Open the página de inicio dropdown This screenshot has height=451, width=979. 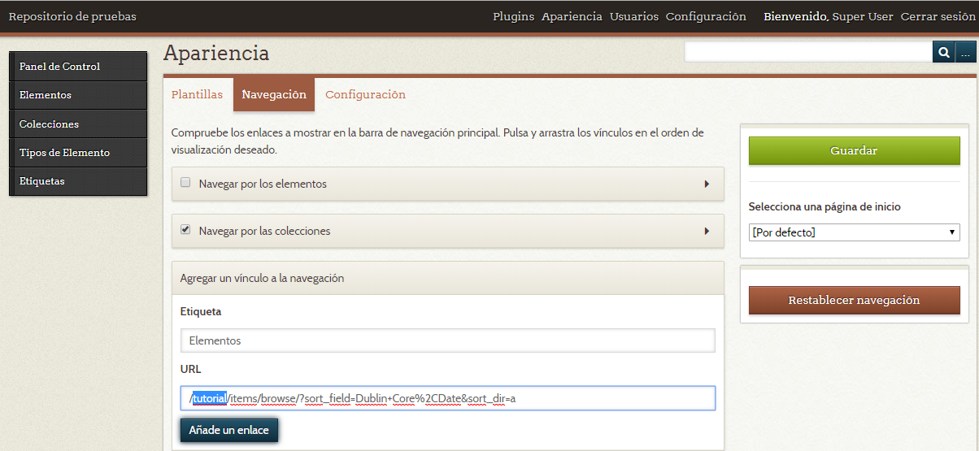click(854, 232)
